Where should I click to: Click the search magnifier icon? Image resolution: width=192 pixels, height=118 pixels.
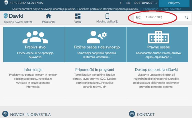(186, 17)
